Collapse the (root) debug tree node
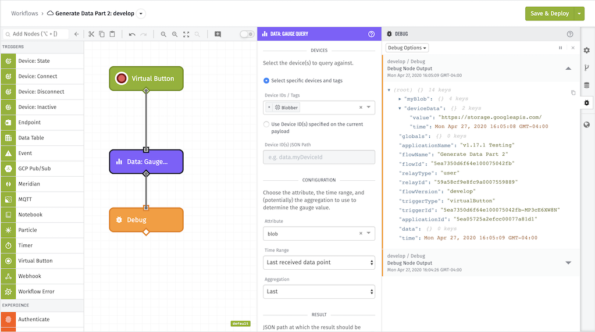 (389, 90)
